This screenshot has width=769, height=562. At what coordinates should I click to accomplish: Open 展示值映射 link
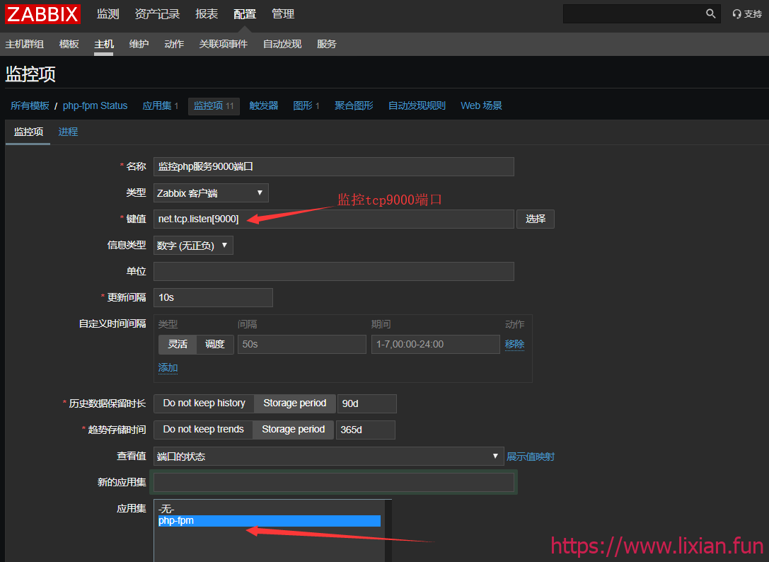pos(530,457)
